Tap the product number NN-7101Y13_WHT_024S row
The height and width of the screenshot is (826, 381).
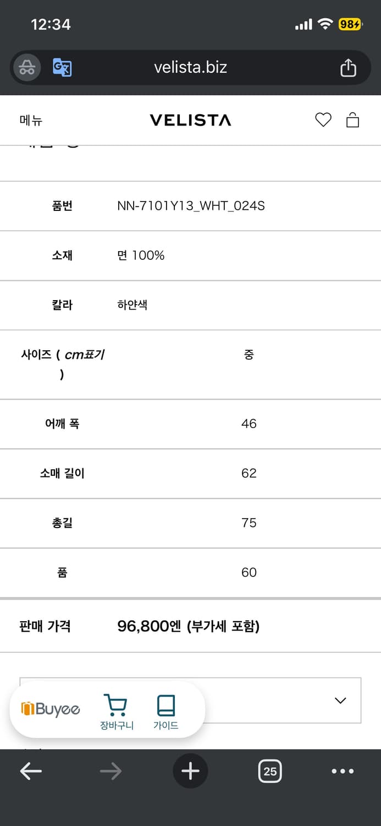point(190,206)
